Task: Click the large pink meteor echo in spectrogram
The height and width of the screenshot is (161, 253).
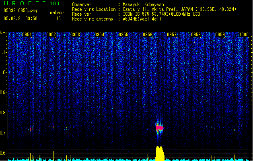Action: click(160, 128)
